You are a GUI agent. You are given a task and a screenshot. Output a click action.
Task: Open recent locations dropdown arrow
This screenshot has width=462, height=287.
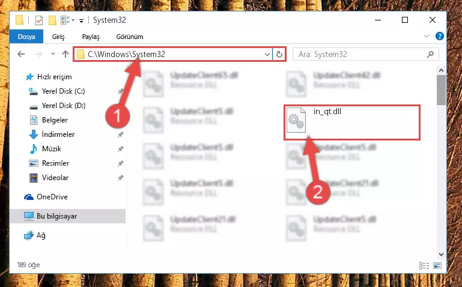[x=53, y=54]
